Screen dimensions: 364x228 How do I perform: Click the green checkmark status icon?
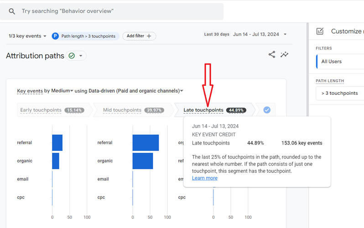tap(72, 56)
